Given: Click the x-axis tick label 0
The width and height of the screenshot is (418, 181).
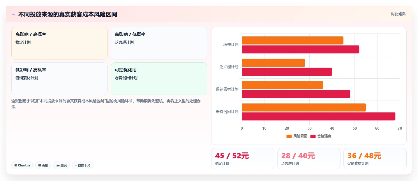Looking at the screenshot, I should point(242,128).
